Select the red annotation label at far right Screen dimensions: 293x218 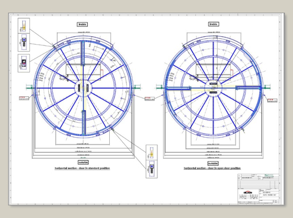tap(272, 100)
